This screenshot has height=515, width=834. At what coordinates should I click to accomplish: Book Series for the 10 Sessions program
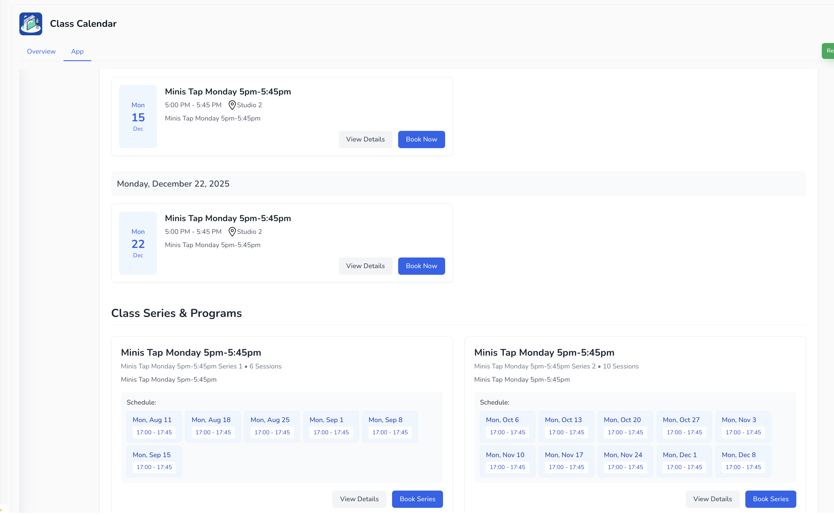coord(770,499)
